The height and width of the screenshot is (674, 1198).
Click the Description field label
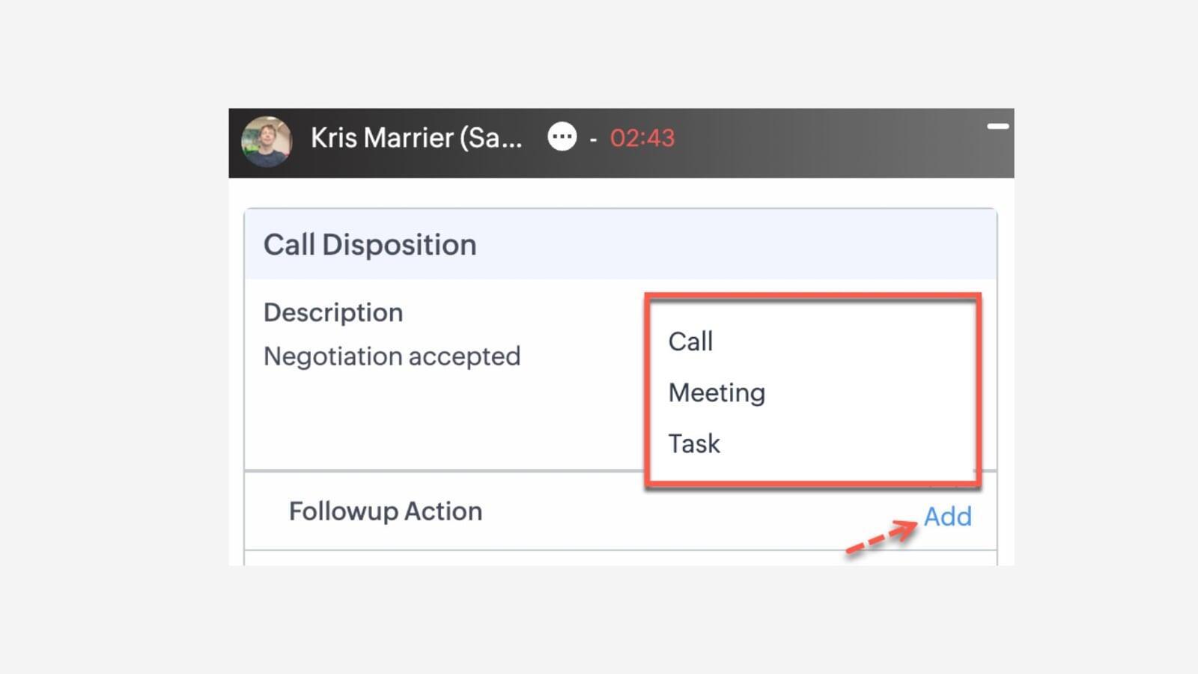[x=333, y=312]
